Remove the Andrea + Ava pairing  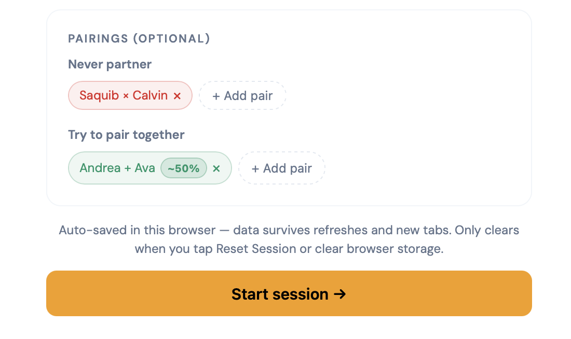216,168
